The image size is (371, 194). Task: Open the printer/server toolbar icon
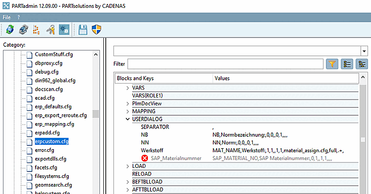[x=23, y=30]
